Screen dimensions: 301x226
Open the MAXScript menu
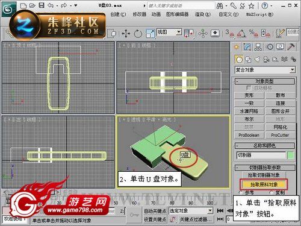tap(259, 14)
